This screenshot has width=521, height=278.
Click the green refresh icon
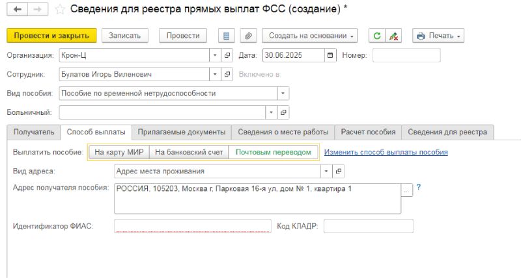pos(376,36)
